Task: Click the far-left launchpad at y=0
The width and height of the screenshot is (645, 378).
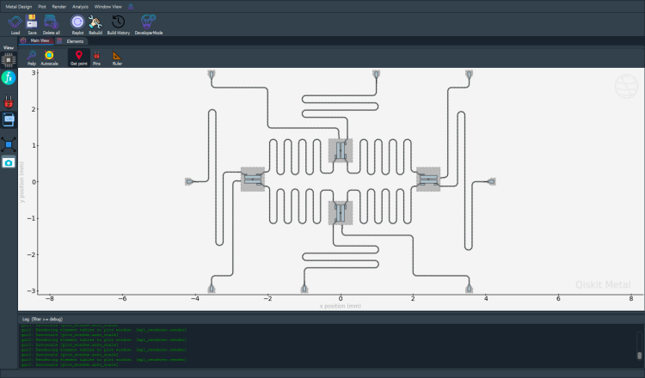Action: pyautogui.click(x=189, y=181)
